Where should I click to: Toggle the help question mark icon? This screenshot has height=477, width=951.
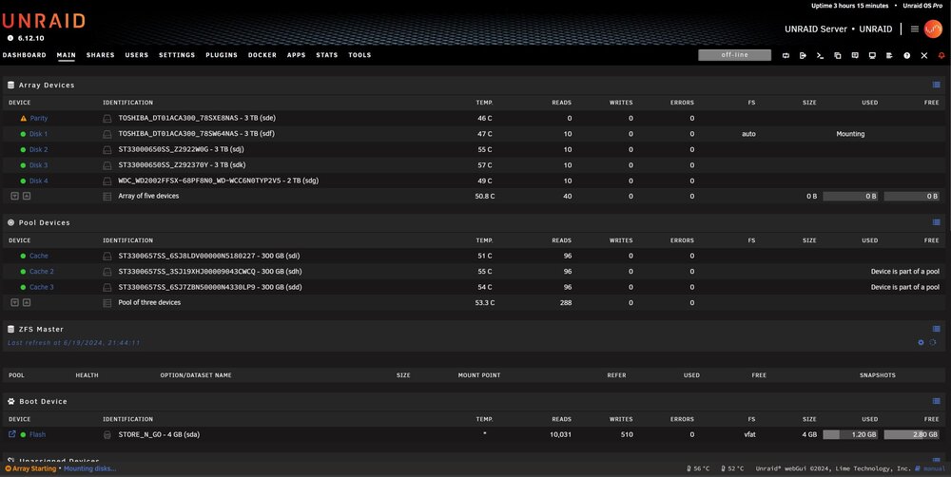pyautogui.click(x=906, y=55)
